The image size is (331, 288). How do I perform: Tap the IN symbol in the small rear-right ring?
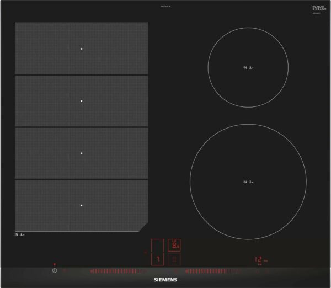coord(248,67)
